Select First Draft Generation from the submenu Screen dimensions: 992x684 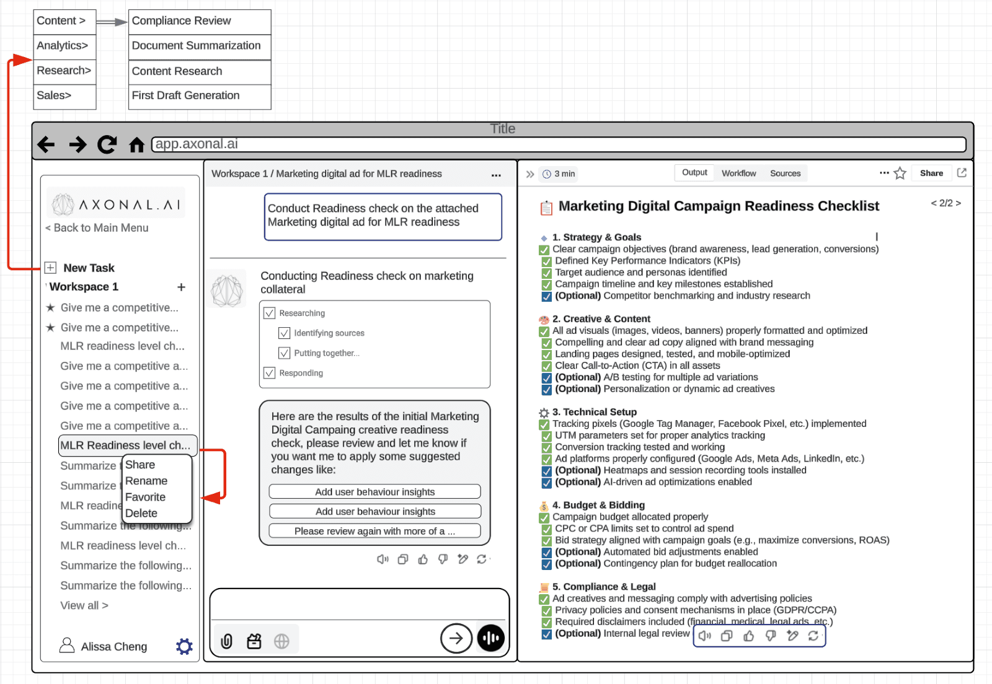[x=200, y=97]
